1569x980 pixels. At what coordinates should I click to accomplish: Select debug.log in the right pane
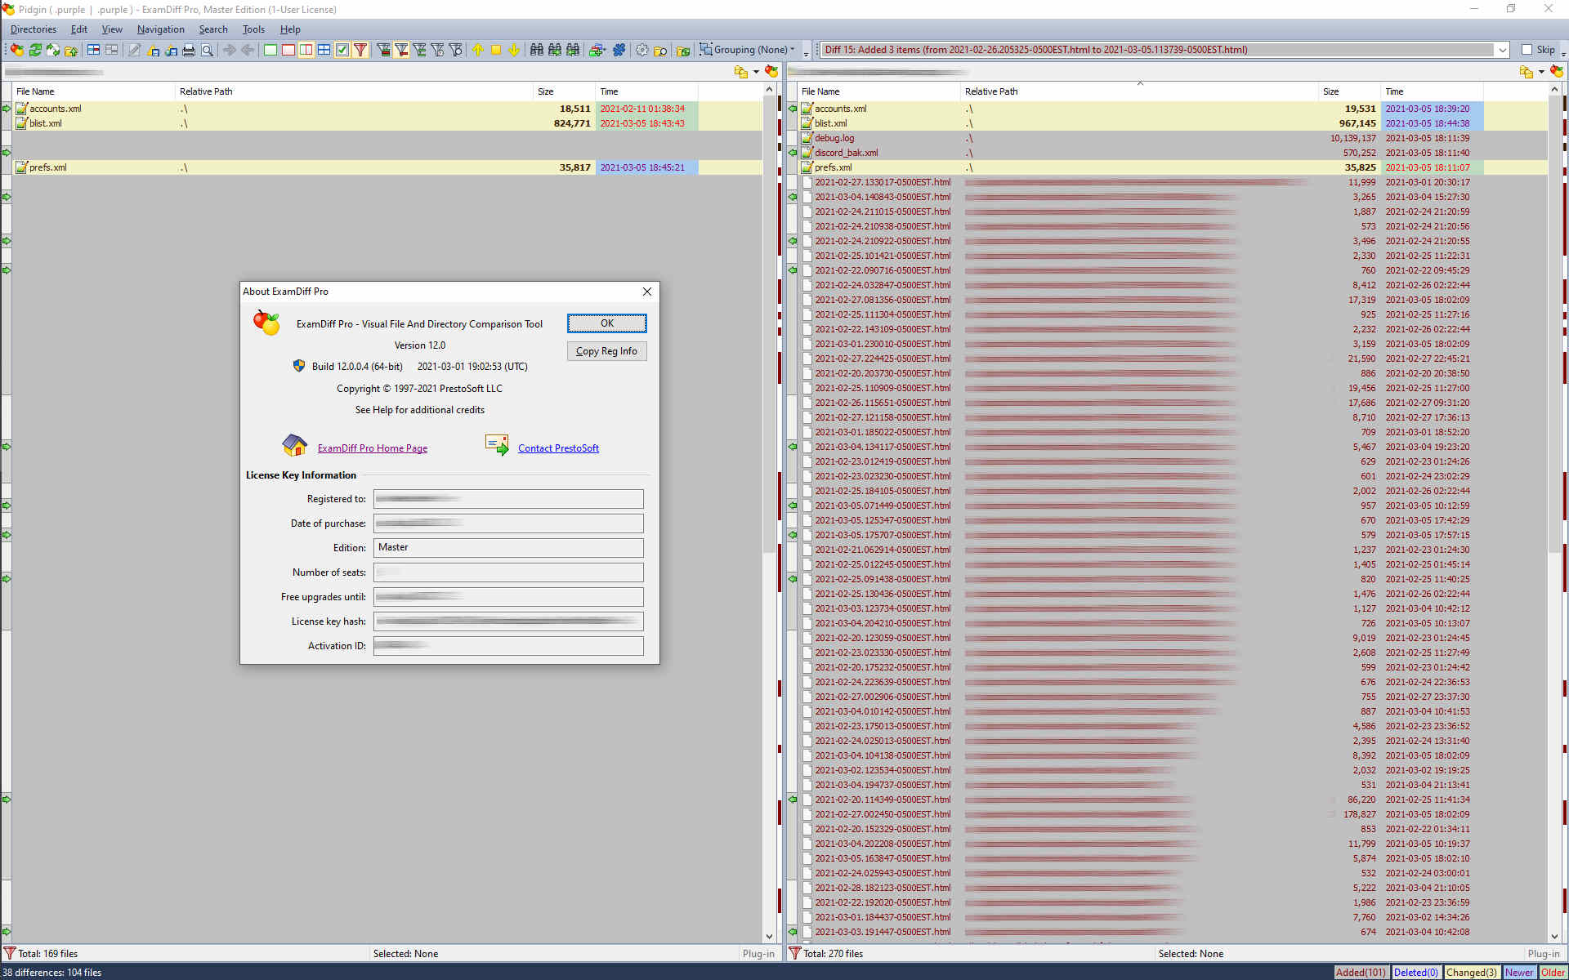tap(834, 138)
